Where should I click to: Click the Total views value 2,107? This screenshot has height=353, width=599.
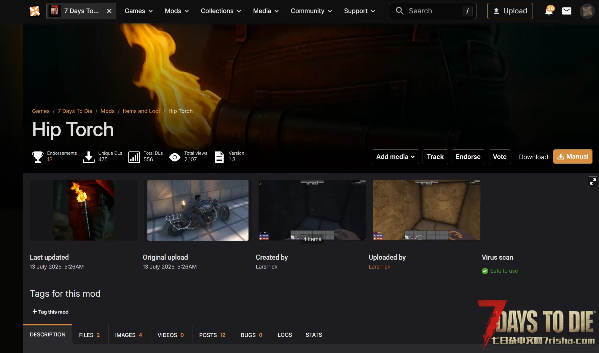[190, 159]
